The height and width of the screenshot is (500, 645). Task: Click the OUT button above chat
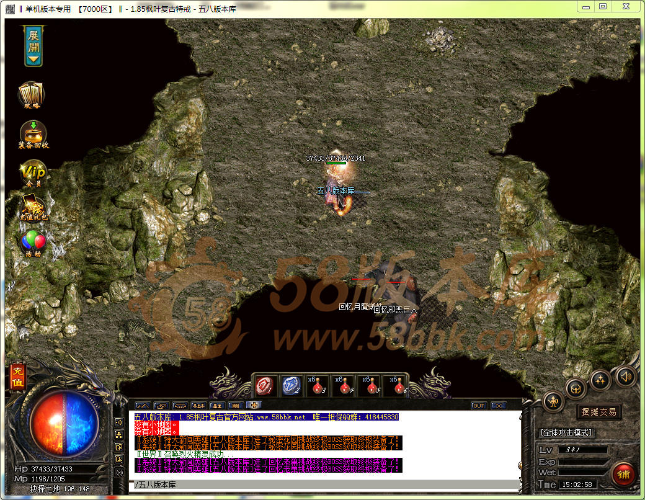click(478, 406)
